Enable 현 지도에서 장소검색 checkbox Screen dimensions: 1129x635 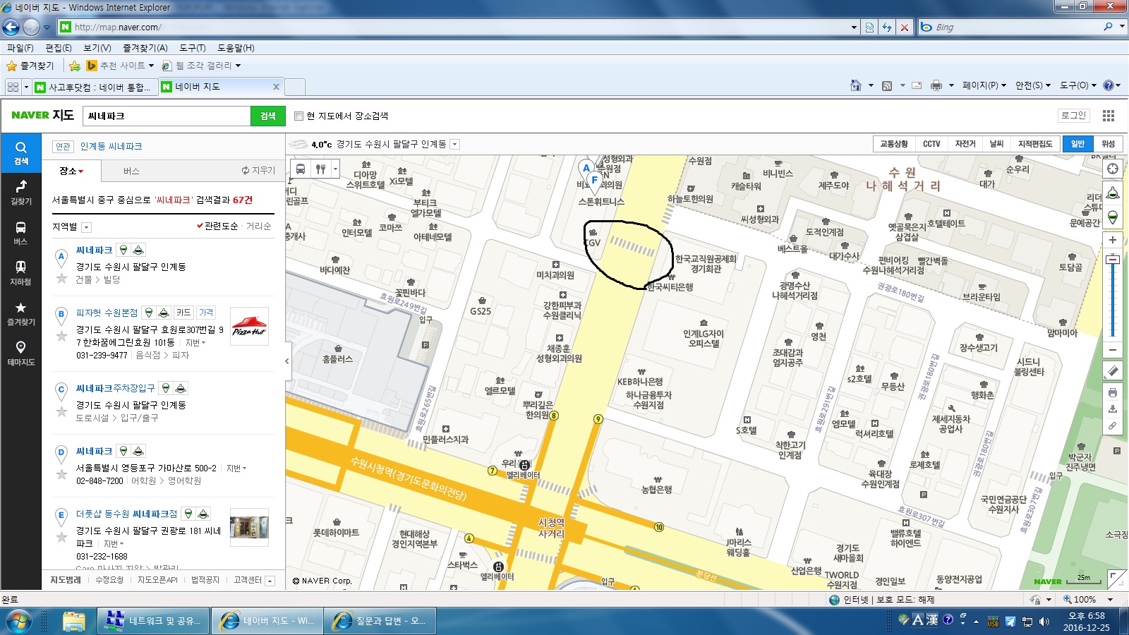click(x=298, y=116)
